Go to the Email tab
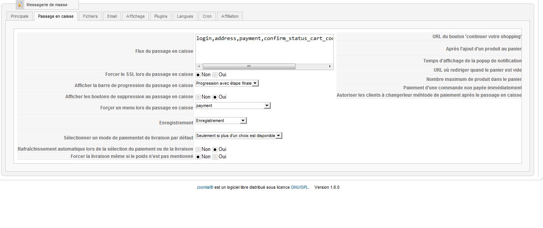 pyautogui.click(x=112, y=16)
